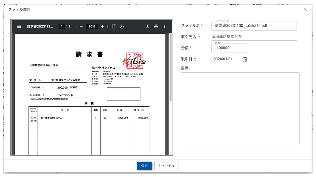Open the PDF viewer more actions menu
316x177 pixels.
pyautogui.click(x=165, y=26)
